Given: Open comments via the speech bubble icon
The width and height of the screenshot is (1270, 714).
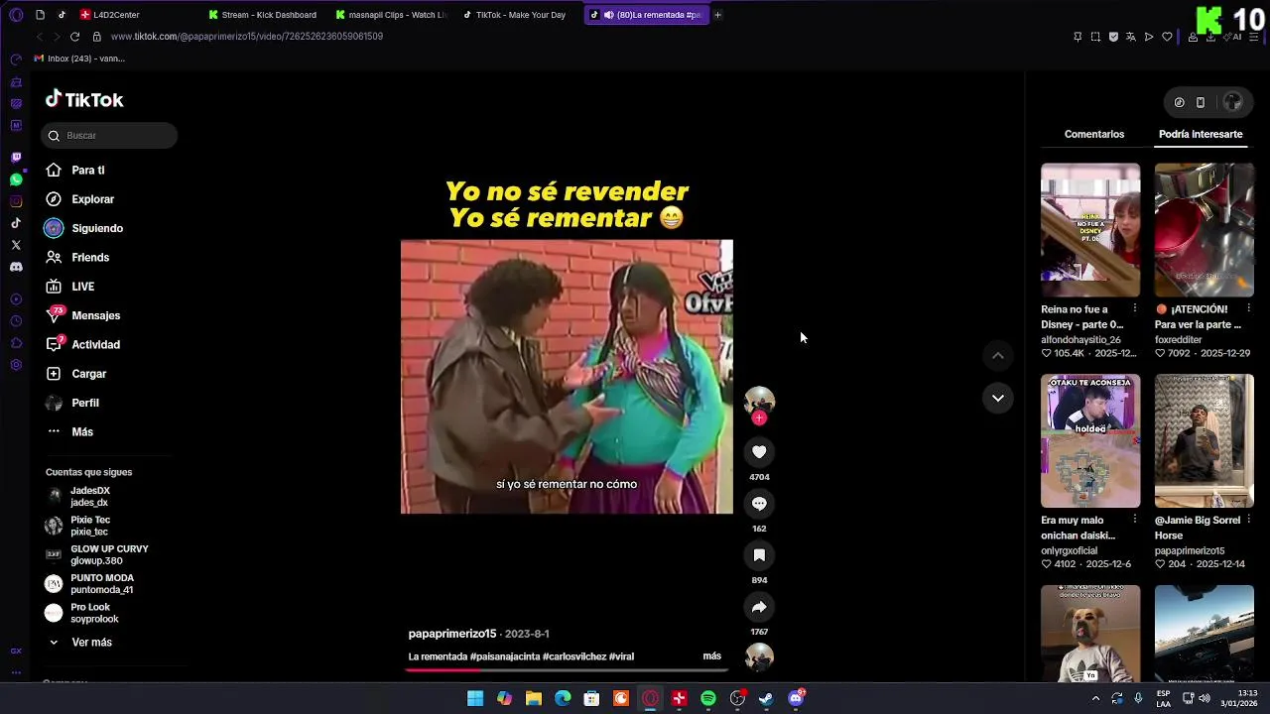Looking at the screenshot, I should click(x=759, y=504).
